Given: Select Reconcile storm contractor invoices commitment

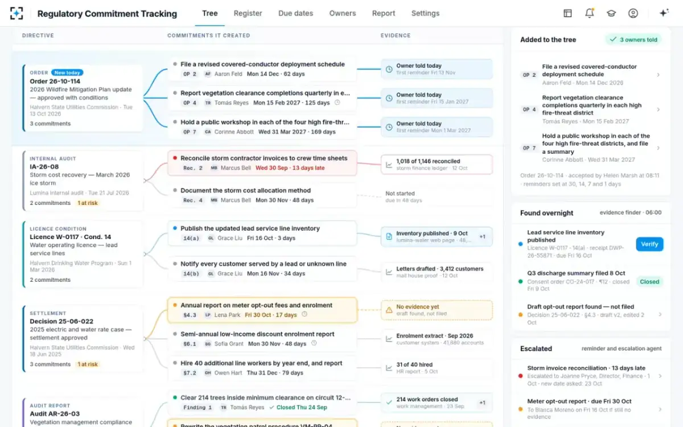Looking at the screenshot, I should tap(262, 163).
